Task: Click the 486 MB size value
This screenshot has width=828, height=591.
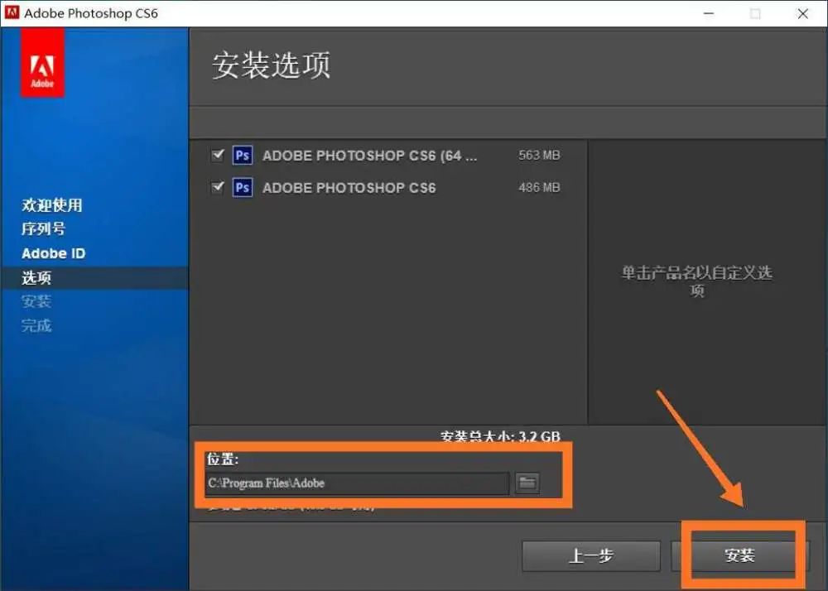Action: tap(539, 187)
